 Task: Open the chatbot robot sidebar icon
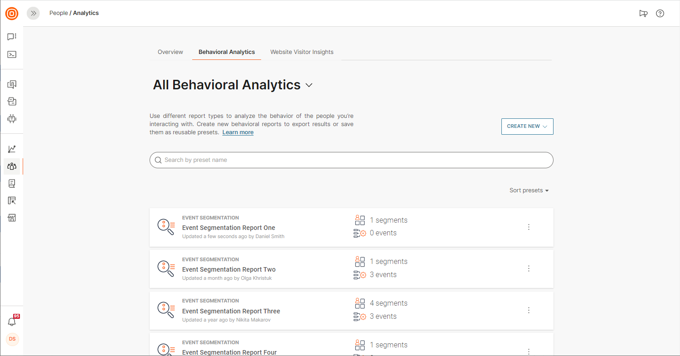pyautogui.click(x=12, y=119)
